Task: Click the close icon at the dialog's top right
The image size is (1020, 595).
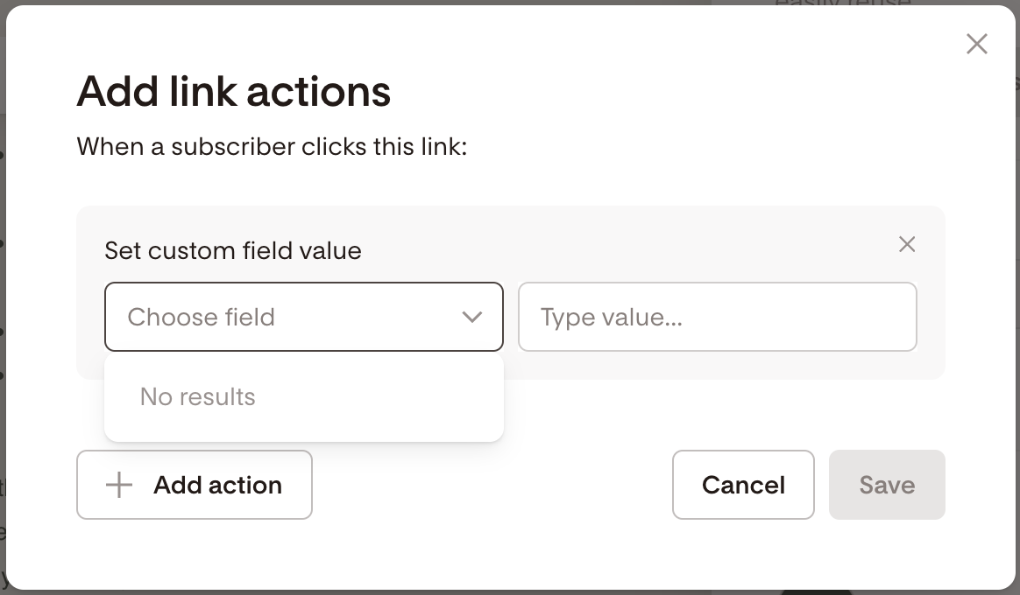Action: pos(976,43)
